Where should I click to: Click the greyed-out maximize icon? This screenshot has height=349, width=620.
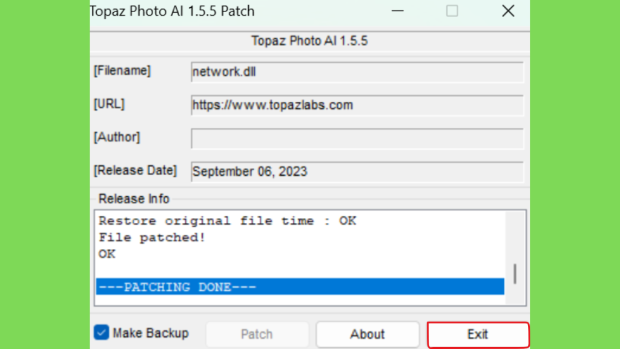[x=452, y=11]
